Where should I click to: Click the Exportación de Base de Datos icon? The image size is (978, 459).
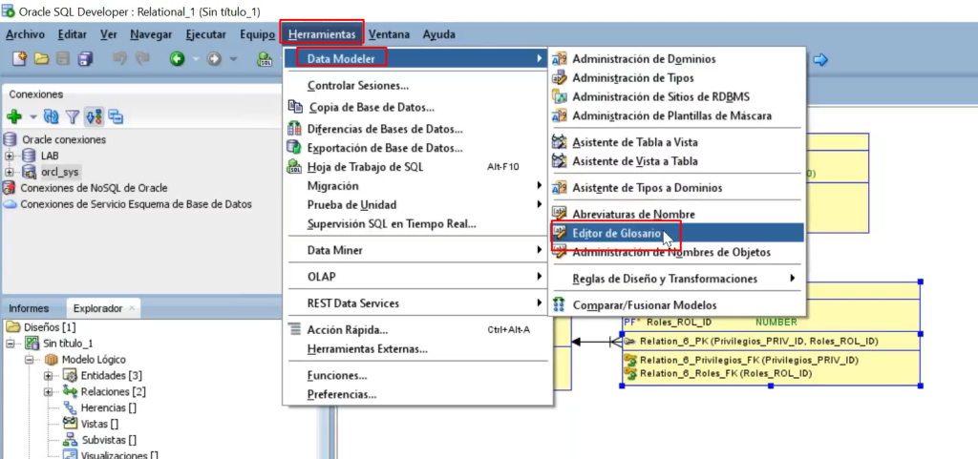294,148
